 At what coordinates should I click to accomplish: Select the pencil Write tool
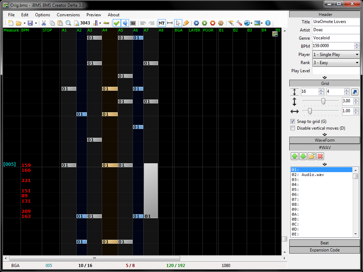186,23
